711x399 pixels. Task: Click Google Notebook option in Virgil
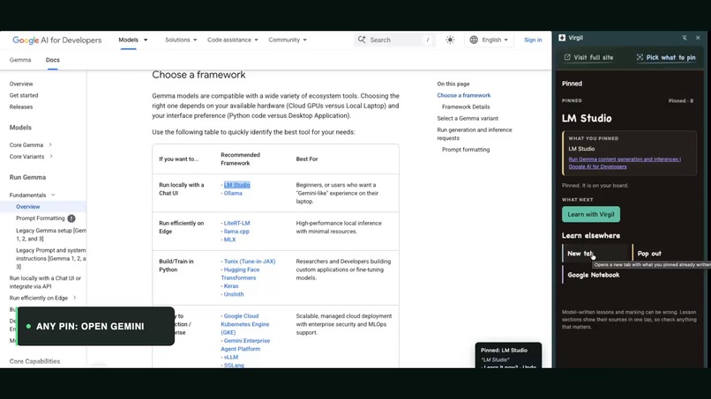click(x=596, y=275)
